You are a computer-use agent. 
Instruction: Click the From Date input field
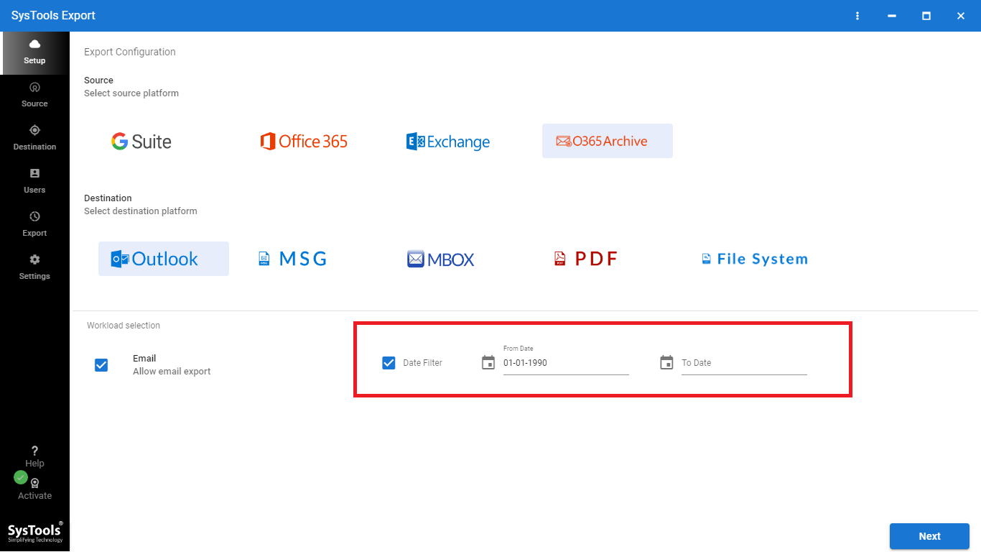(x=566, y=363)
